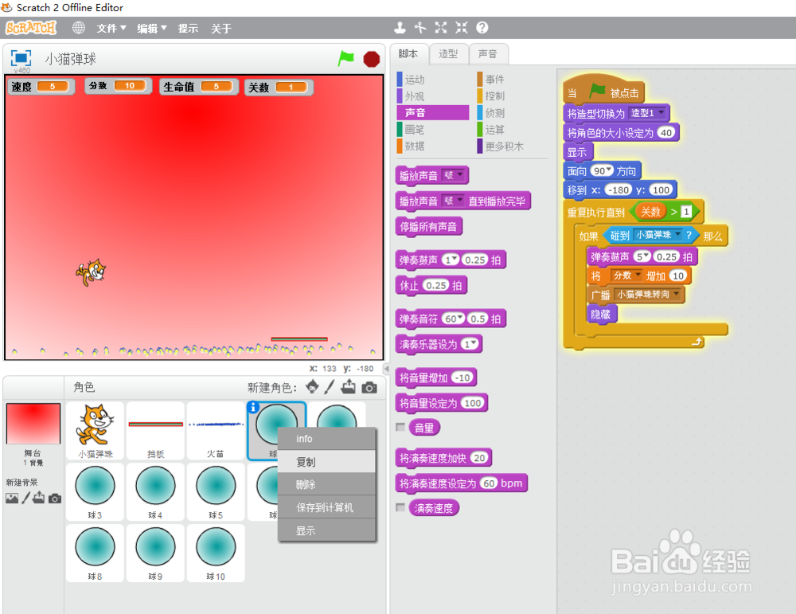Select the Shrink sprite tool
Viewport: 796px width, 614px height.
click(x=462, y=27)
